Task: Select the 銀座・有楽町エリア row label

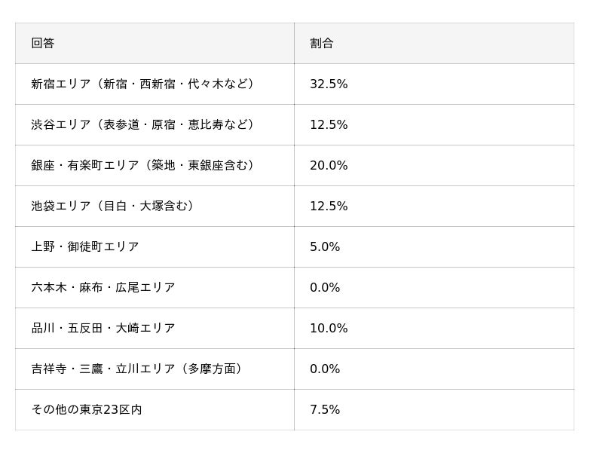Action: (x=143, y=166)
